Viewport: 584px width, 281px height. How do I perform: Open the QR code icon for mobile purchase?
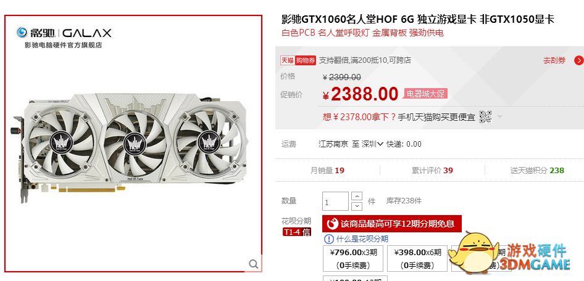point(485,117)
